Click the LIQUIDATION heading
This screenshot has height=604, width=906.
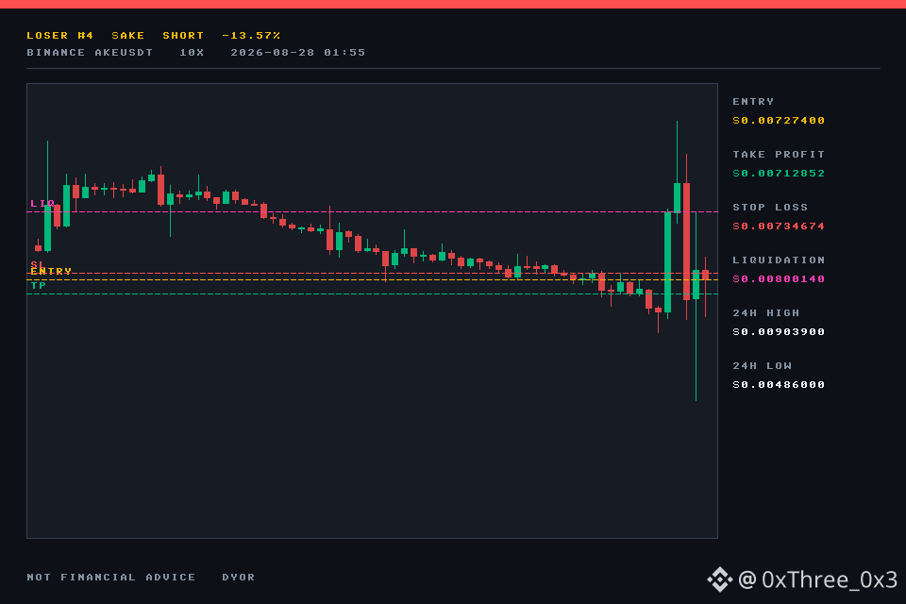tap(779, 260)
